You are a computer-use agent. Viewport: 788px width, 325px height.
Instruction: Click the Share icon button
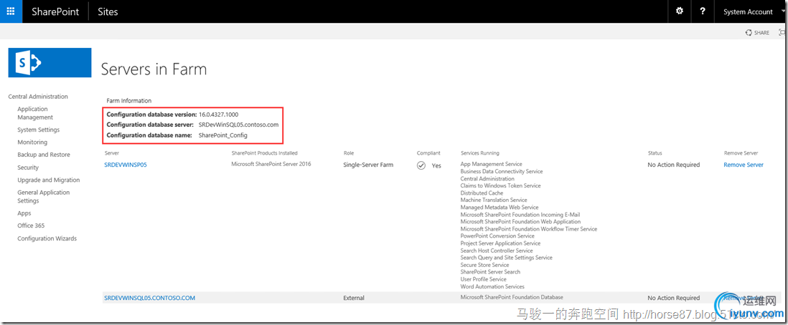[757, 33]
